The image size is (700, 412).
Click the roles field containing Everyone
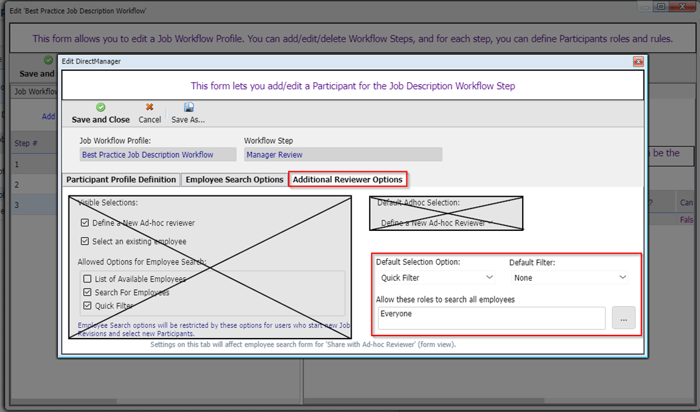pos(490,318)
